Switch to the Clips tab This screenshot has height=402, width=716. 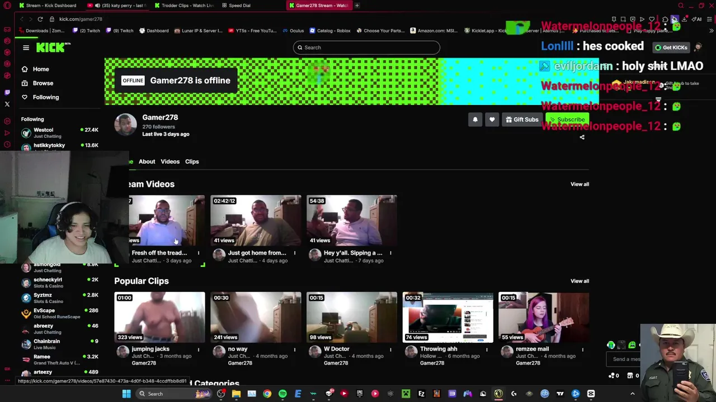tap(192, 161)
